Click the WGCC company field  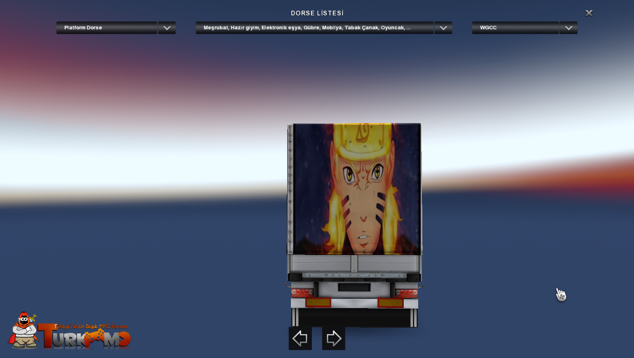pyautogui.click(x=516, y=28)
